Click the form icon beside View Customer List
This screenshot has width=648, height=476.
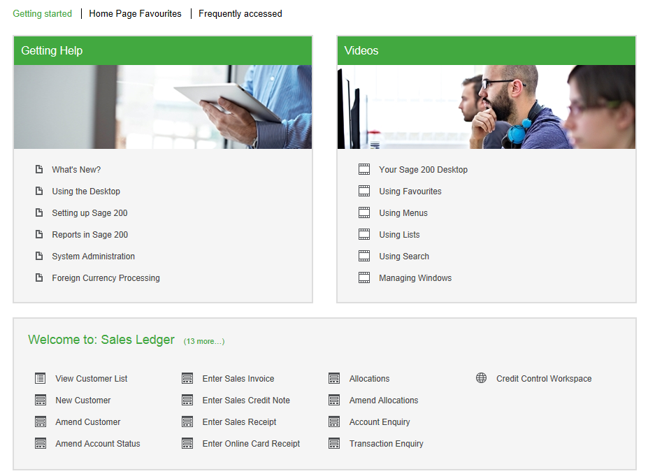click(41, 378)
